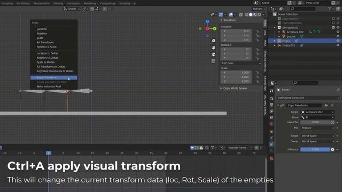This screenshot has height=192, width=342.
Task: Expand the Copy World Space panel
Action: click(x=221, y=88)
